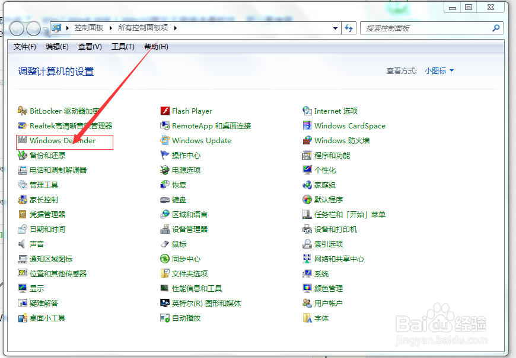Open the 同步中心 green icon
The image size is (516, 358).
[x=165, y=259]
